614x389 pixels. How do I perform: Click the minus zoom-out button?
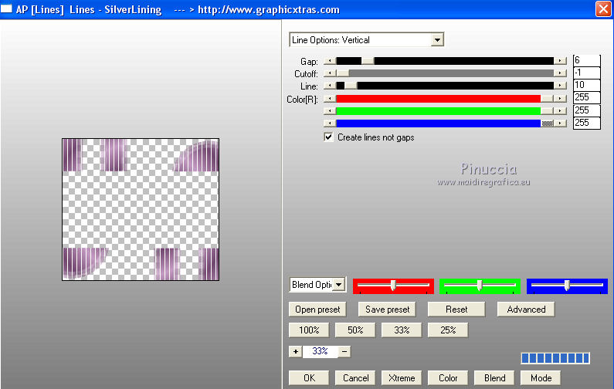click(344, 351)
